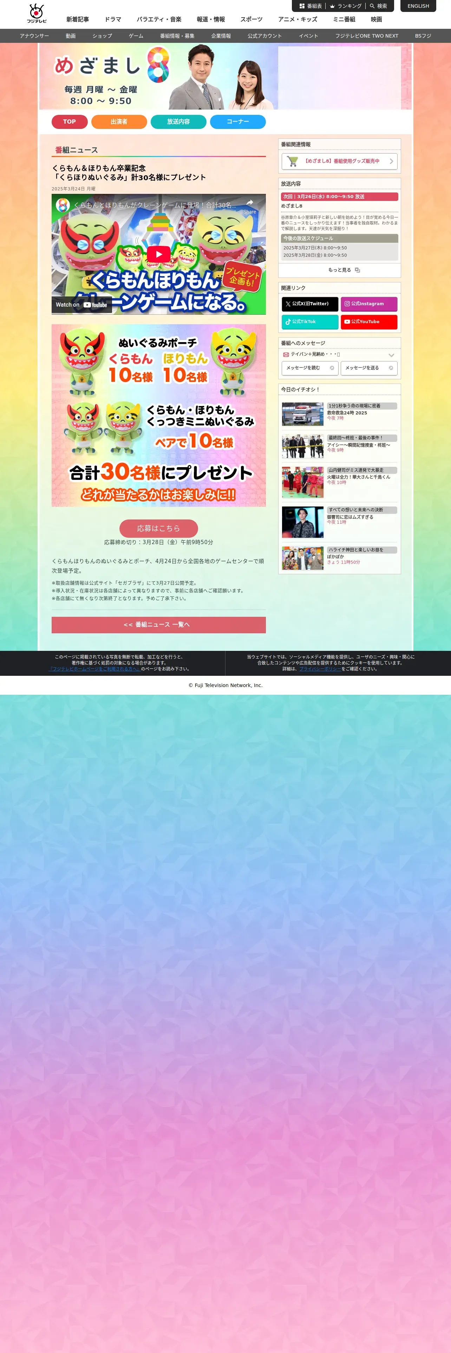Click もっと見る in 放送内容 panel
Image resolution: width=451 pixels, height=1353 pixels.
coord(339,270)
